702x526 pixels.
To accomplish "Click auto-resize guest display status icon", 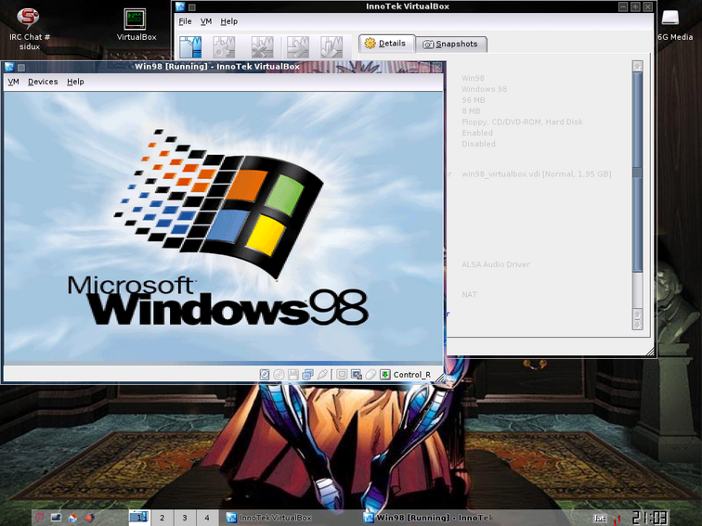I will tap(357, 375).
